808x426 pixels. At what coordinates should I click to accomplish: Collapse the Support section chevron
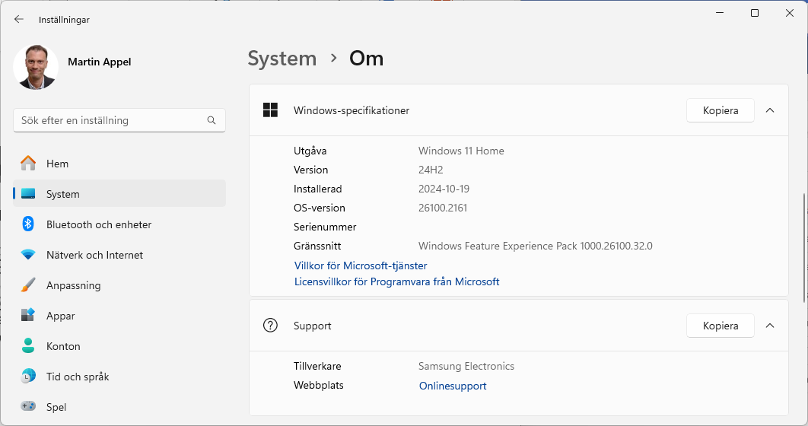click(769, 326)
